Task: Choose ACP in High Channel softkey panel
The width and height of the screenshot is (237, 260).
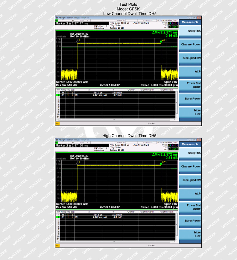Action: click(190, 194)
